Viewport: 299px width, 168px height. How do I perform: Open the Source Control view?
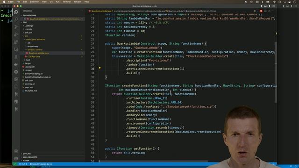[16, 27]
